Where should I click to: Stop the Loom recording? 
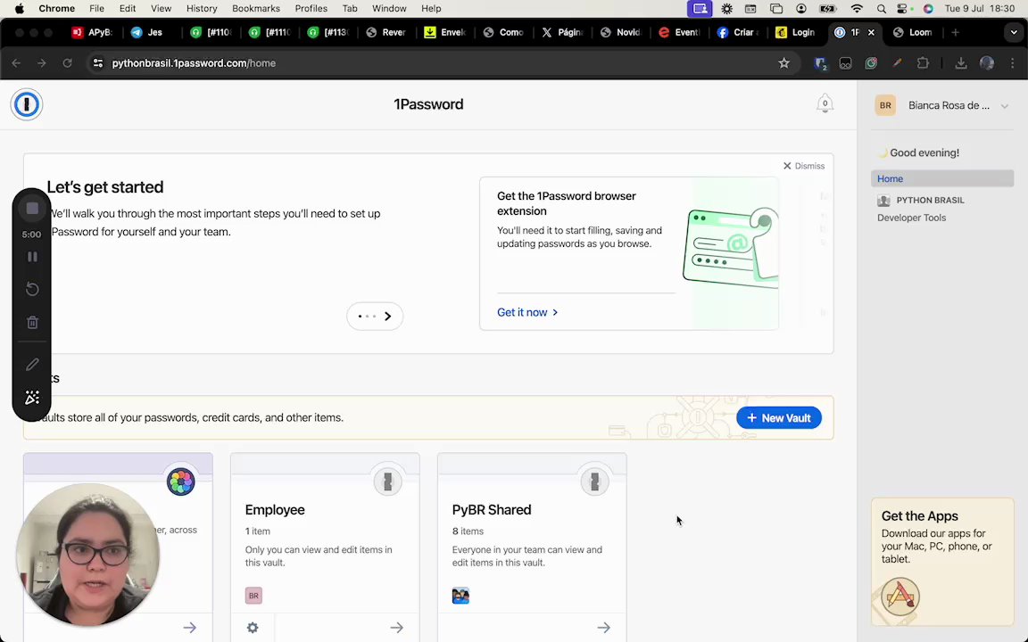coord(32,209)
